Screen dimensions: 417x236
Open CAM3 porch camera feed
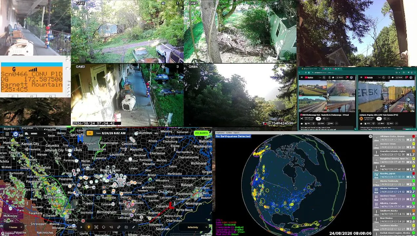(127, 95)
